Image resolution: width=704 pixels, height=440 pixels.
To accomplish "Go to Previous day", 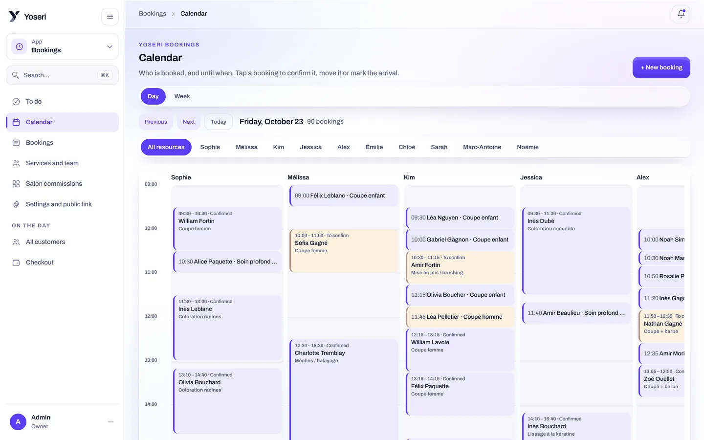I will pyautogui.click(x=156, y=122).
